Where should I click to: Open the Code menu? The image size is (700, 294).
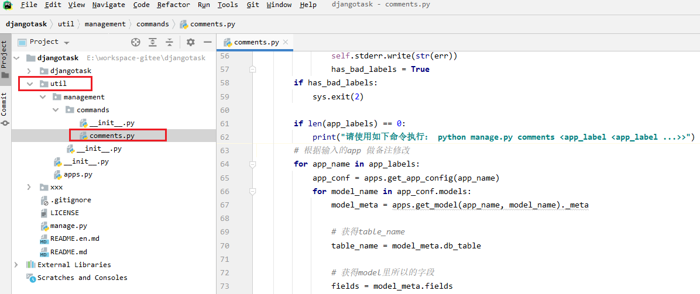[142, 5]
